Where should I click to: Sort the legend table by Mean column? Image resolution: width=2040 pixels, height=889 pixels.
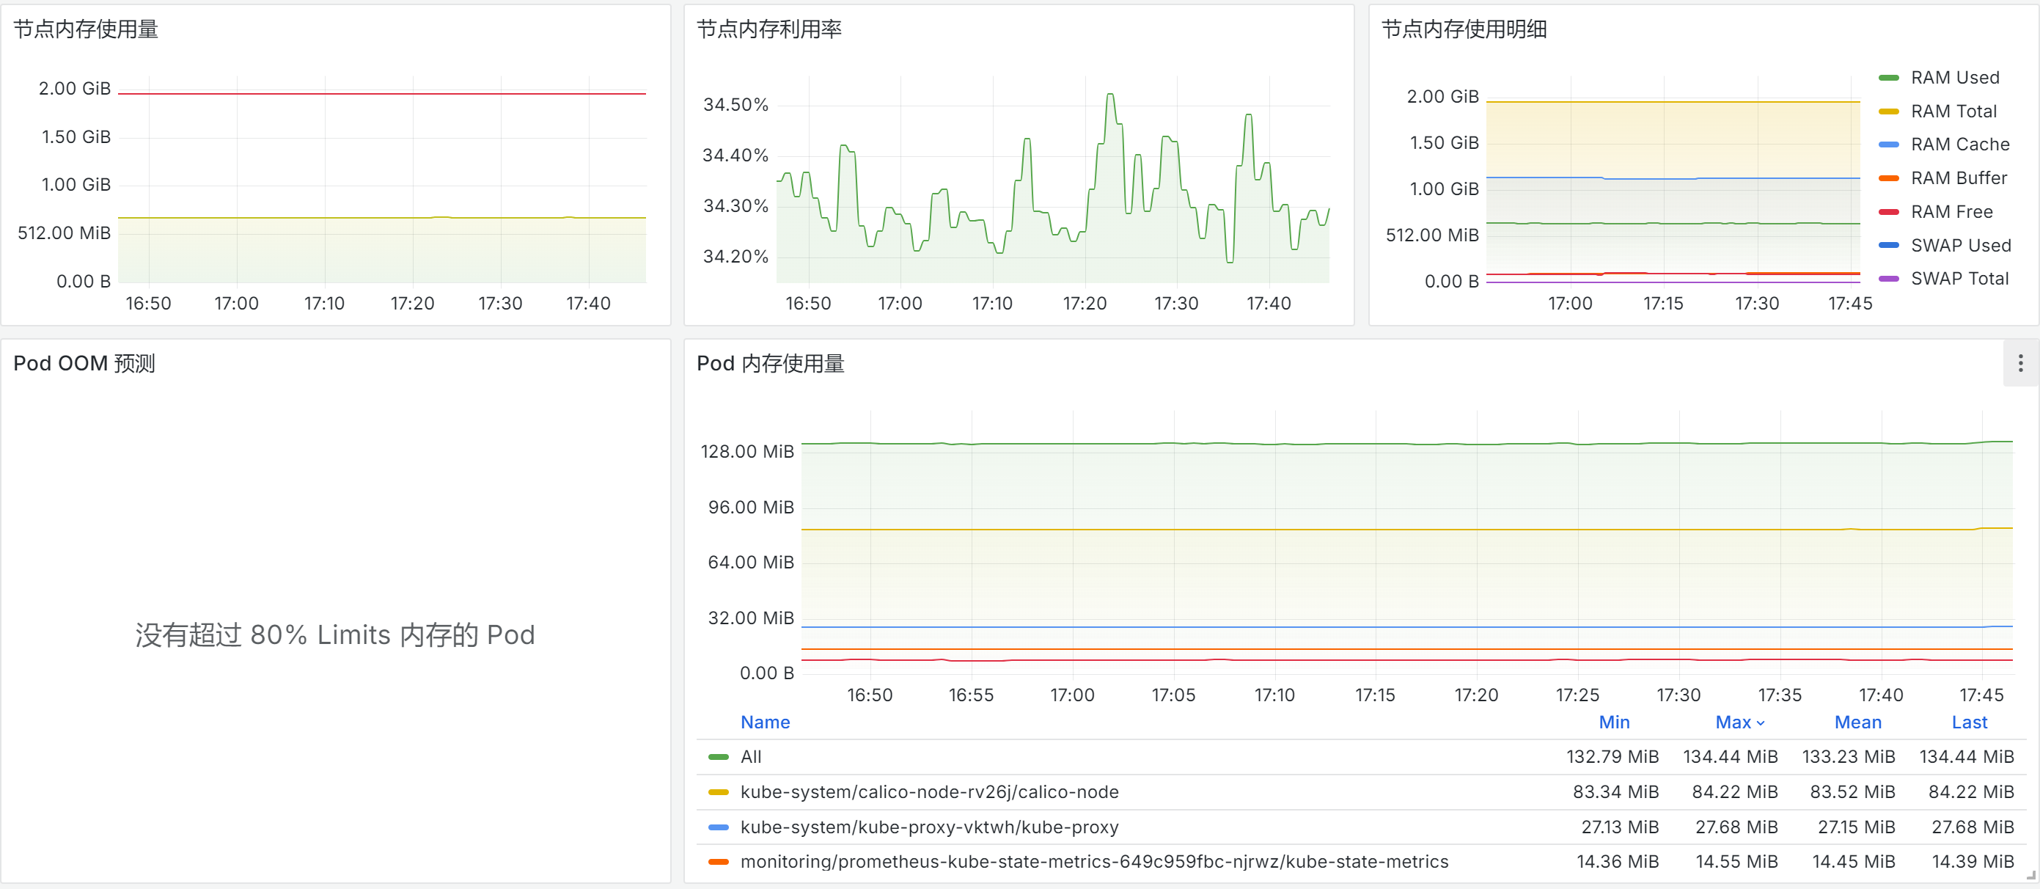tap(1857, 722)
